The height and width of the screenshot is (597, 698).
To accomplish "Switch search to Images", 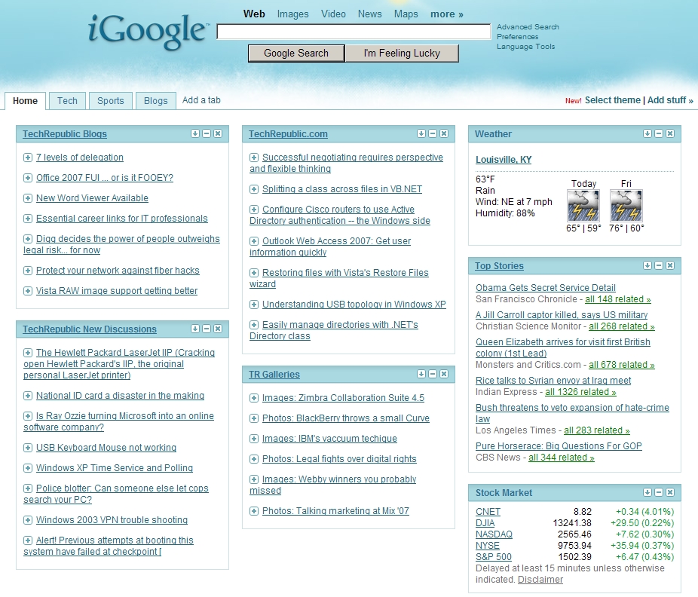I will [292, 14].
